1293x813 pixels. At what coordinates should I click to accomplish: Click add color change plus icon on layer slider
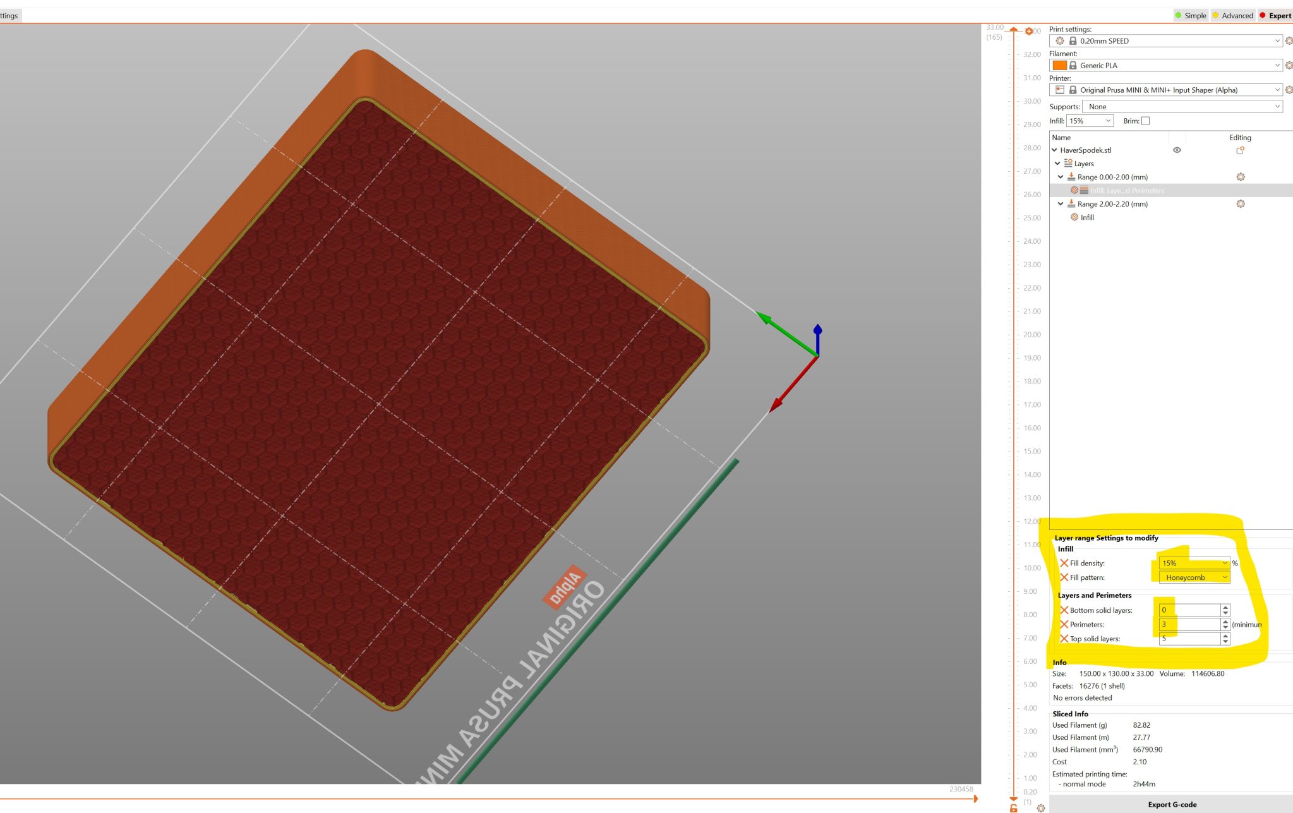[1028, 31]
